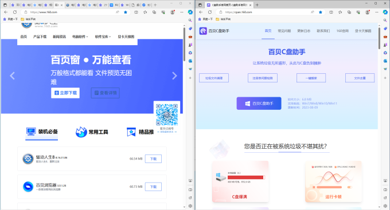Open tab actions menu in 160.com window
This screenshot has width=390, height=210.
point(5,5)
